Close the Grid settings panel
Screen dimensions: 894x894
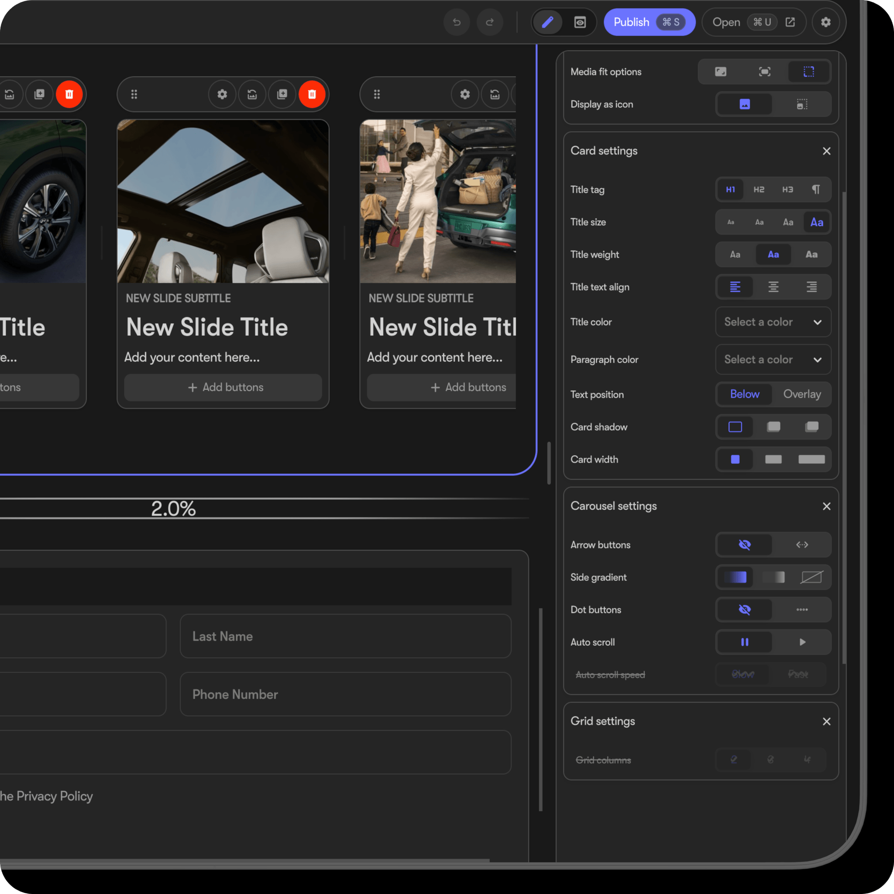click(826, 722)
